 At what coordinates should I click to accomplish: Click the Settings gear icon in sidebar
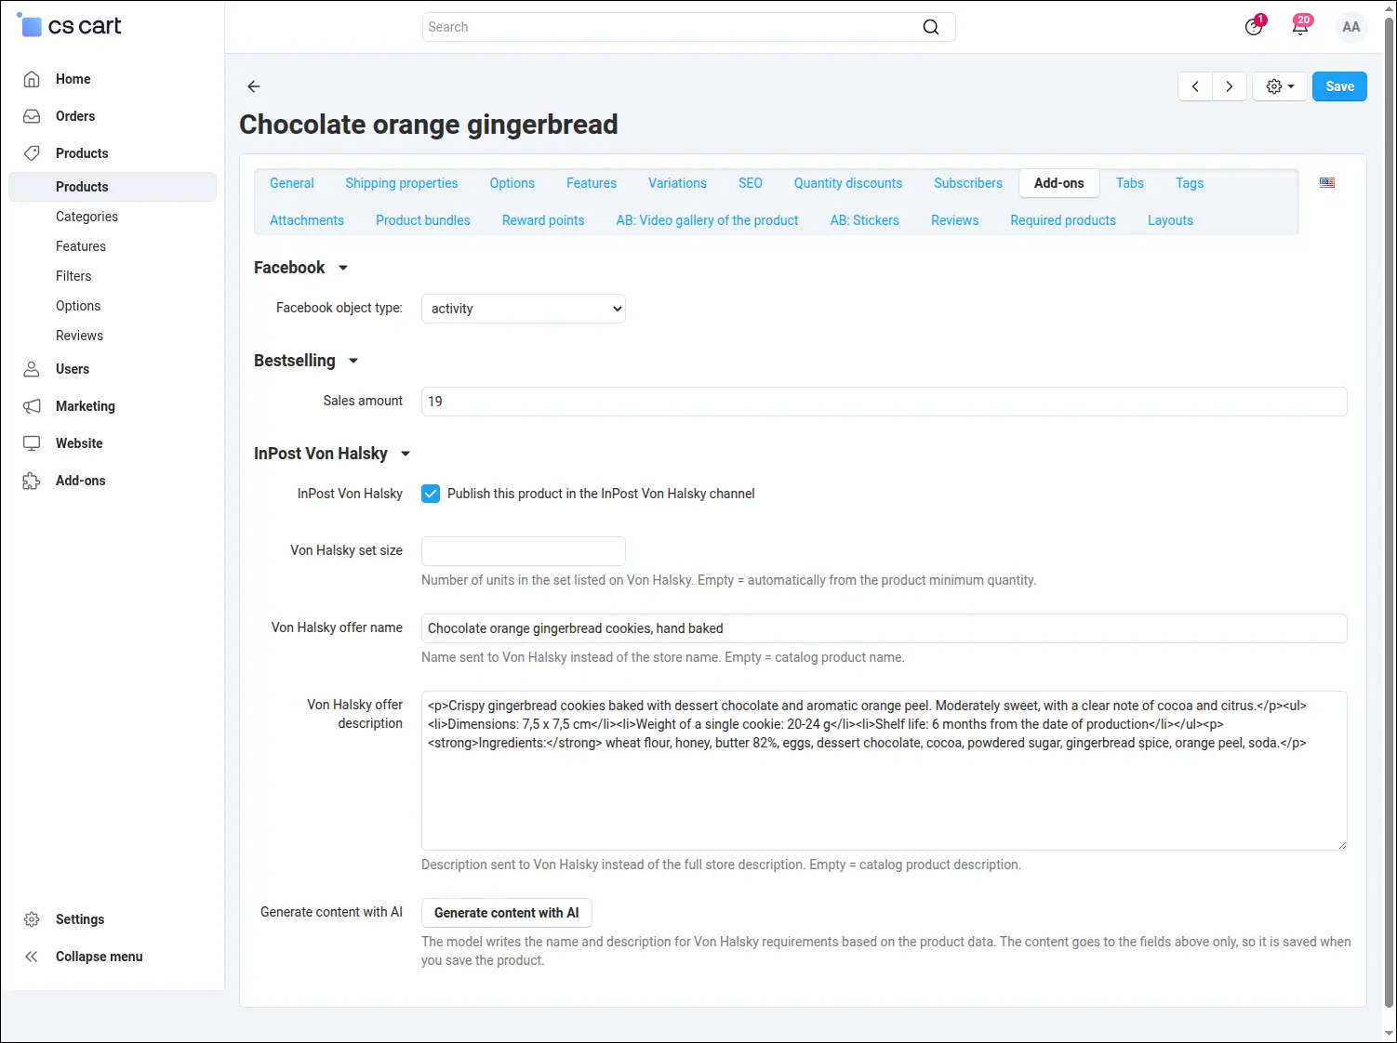(32, 919)
